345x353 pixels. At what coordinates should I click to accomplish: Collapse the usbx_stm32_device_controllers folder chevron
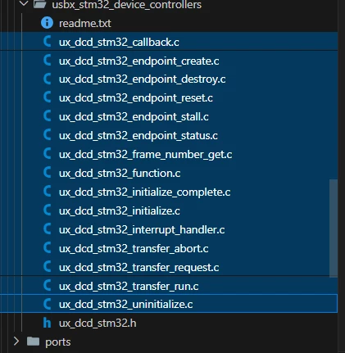24,3
